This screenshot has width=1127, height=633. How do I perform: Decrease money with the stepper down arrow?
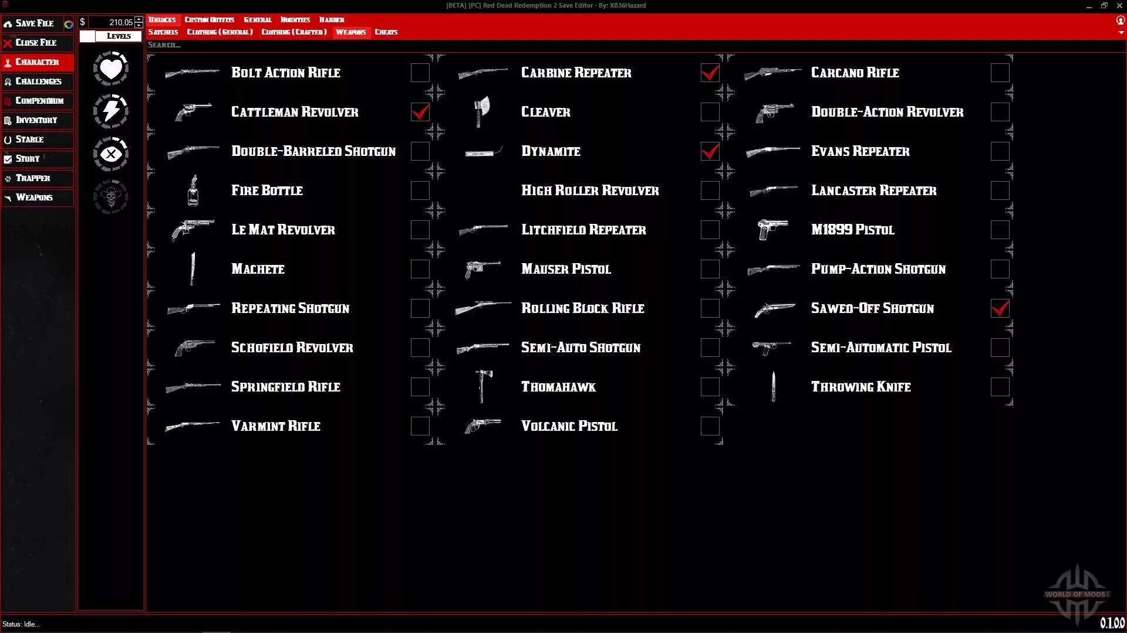coord(139,25)
